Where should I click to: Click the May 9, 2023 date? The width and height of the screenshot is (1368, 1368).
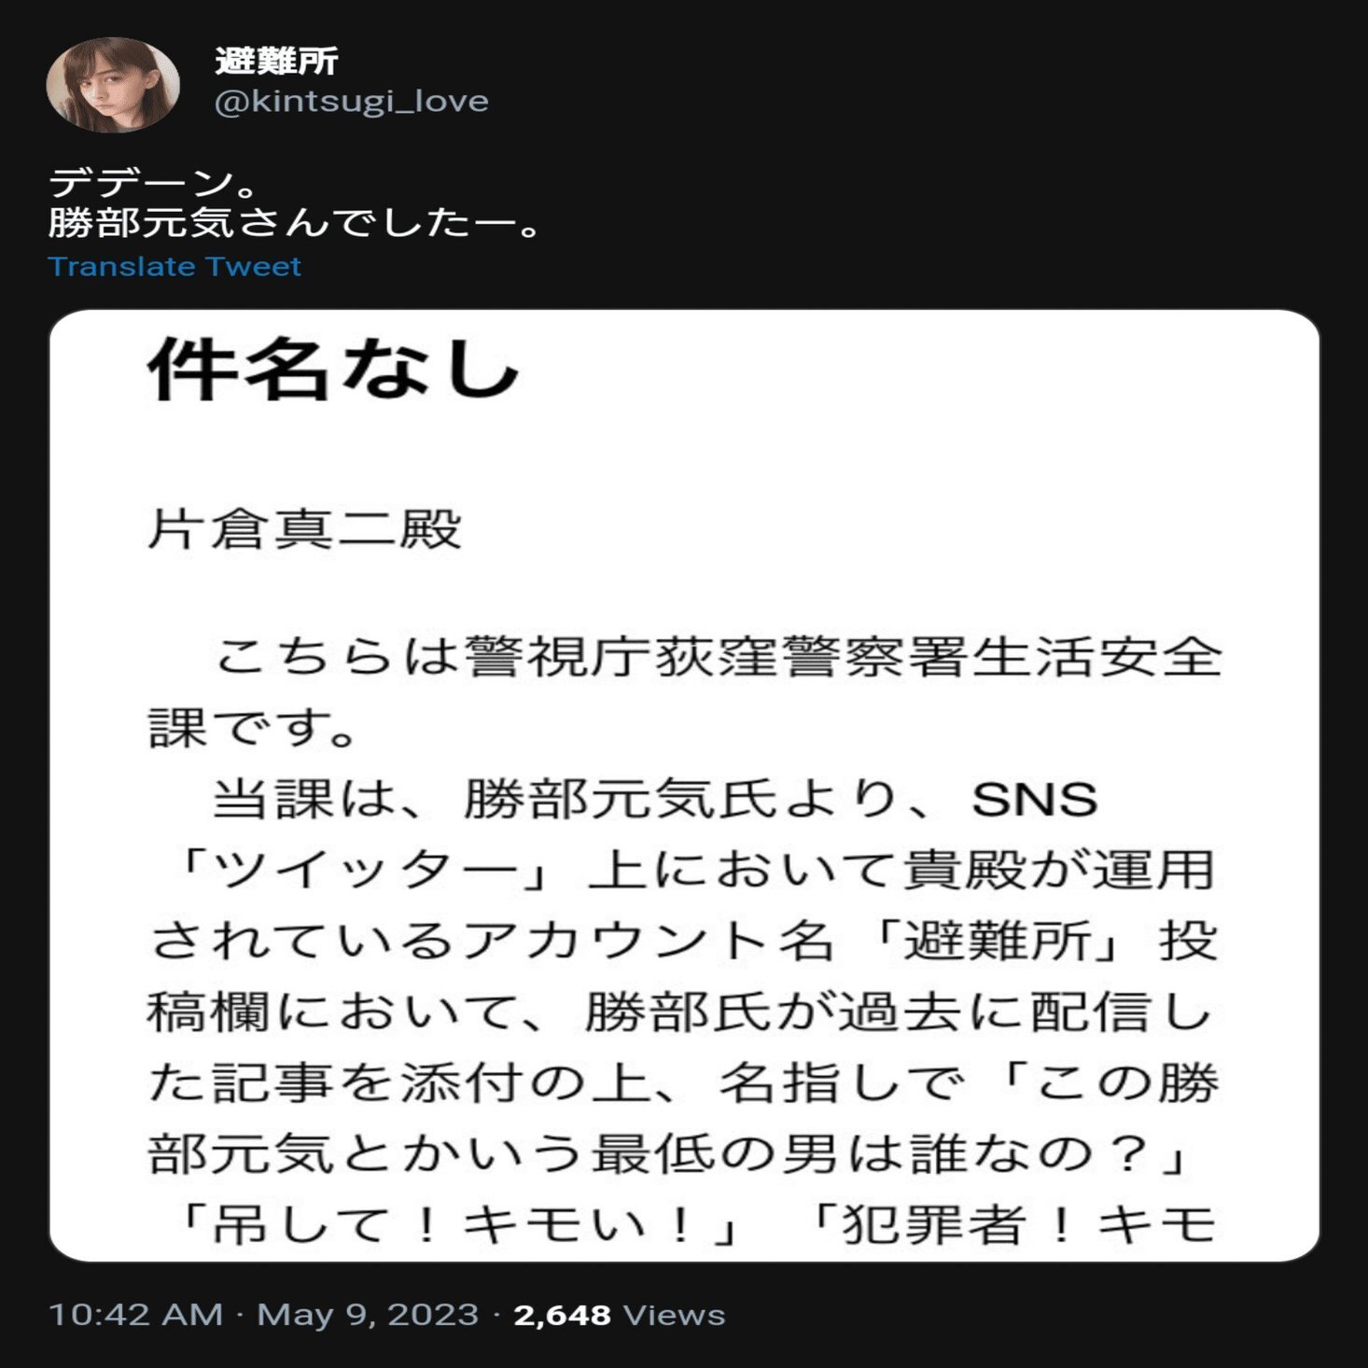click(368, 1314)
